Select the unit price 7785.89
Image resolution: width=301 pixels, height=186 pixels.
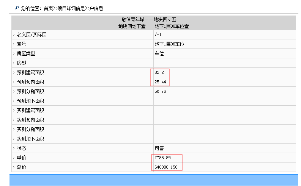[x=162, y=158]
